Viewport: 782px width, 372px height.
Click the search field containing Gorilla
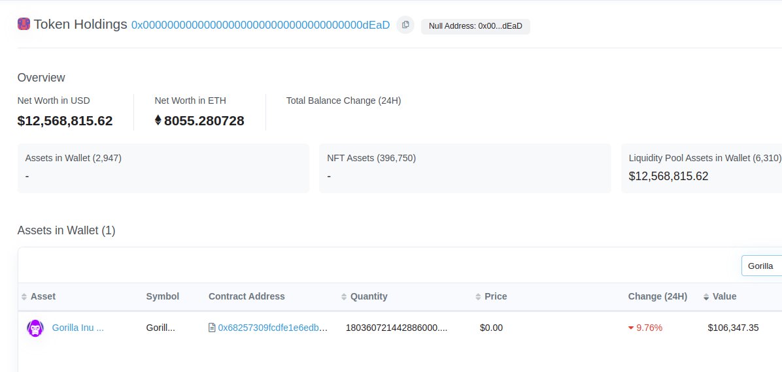pyautogui.click(x=762, y=266)
